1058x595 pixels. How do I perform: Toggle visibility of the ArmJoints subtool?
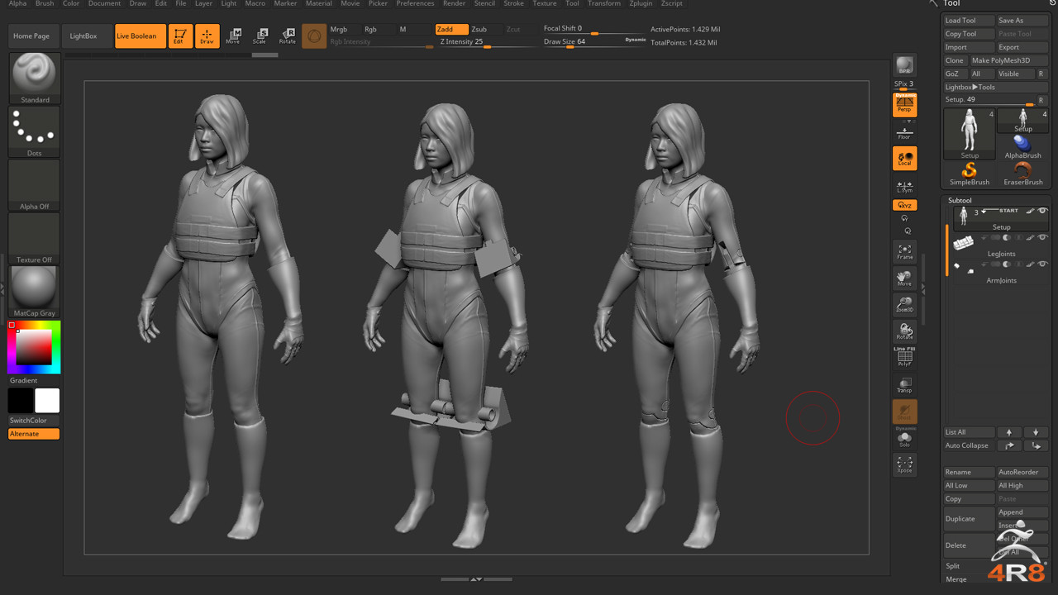tap(1042, 264)
